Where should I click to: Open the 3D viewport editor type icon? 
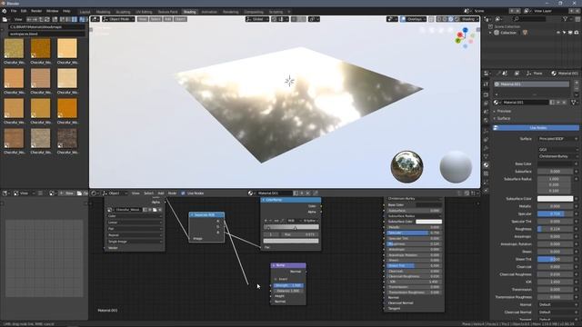click(95, 19)
